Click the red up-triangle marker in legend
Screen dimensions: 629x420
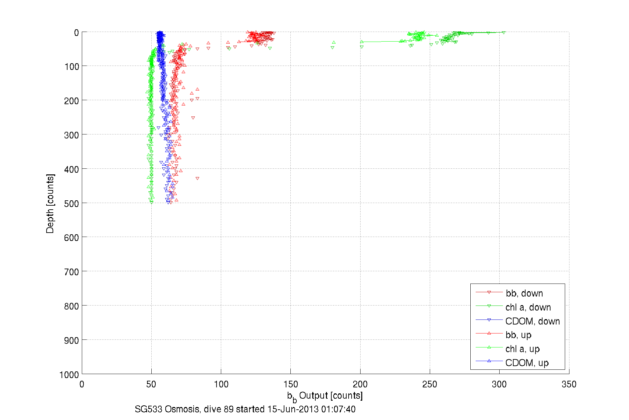(489, 333)
